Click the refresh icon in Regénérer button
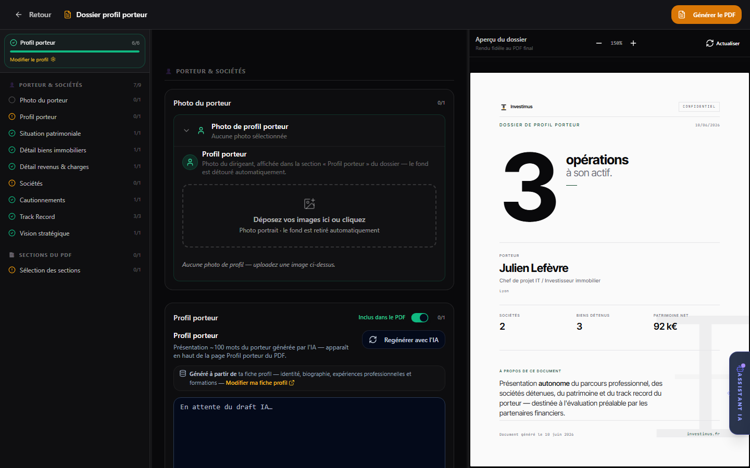 [x=373, y=340]
